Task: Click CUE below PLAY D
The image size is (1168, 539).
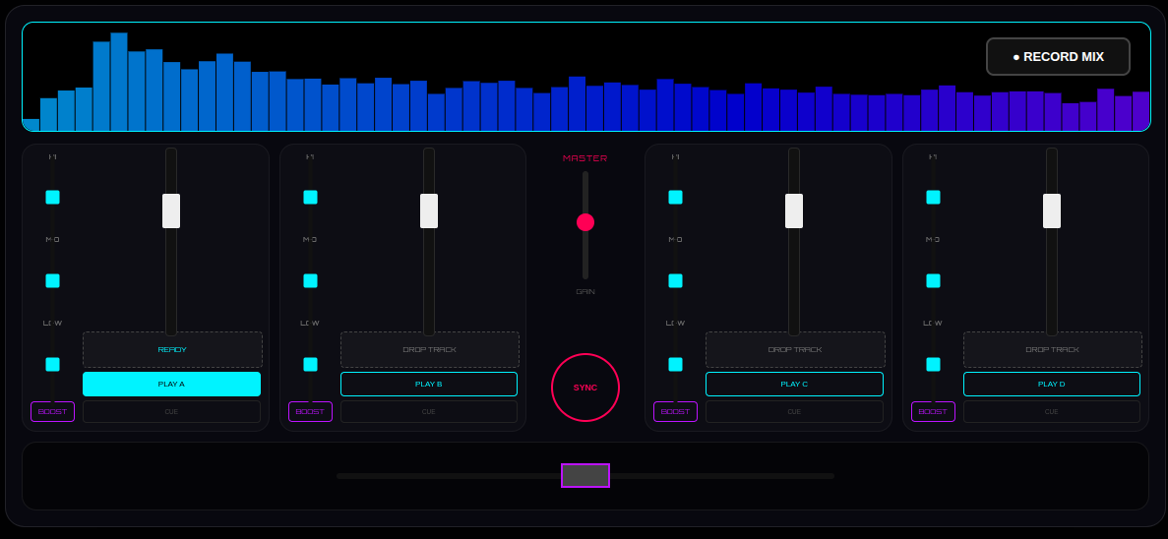Action: tap(1052, 412)
